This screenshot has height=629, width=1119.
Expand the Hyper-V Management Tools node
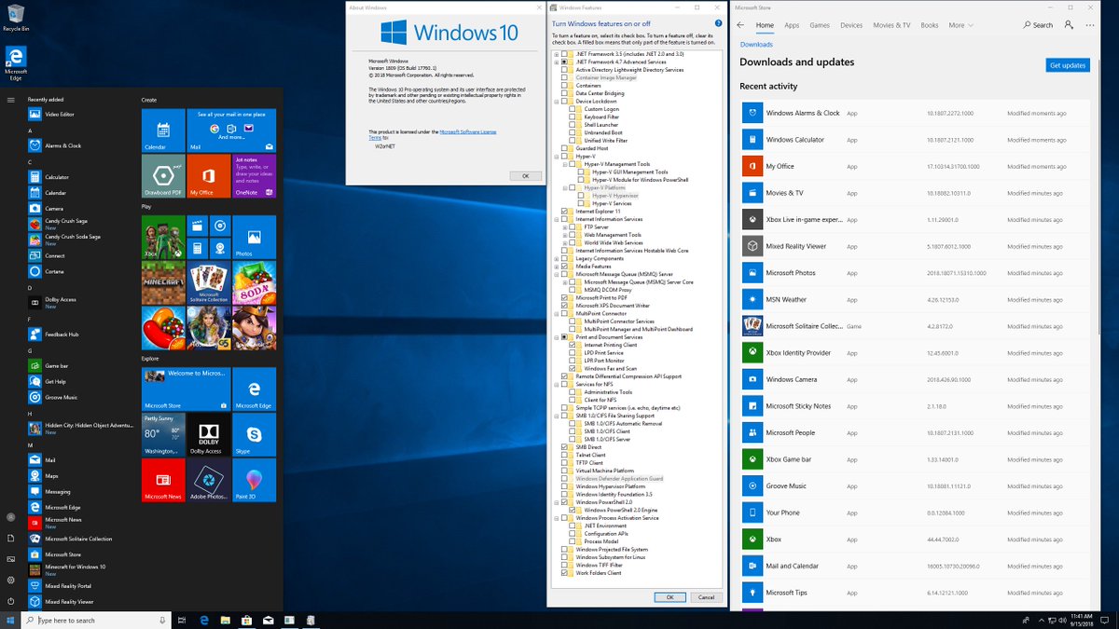pos(564,165)
